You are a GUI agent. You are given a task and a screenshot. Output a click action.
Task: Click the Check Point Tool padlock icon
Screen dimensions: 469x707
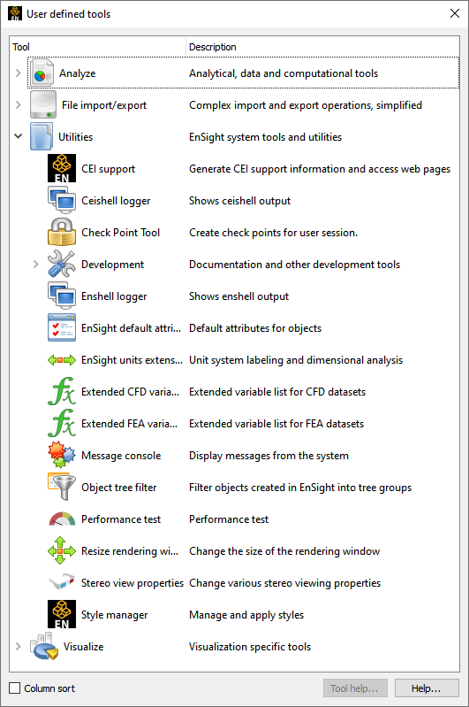[x=62, y=232]
